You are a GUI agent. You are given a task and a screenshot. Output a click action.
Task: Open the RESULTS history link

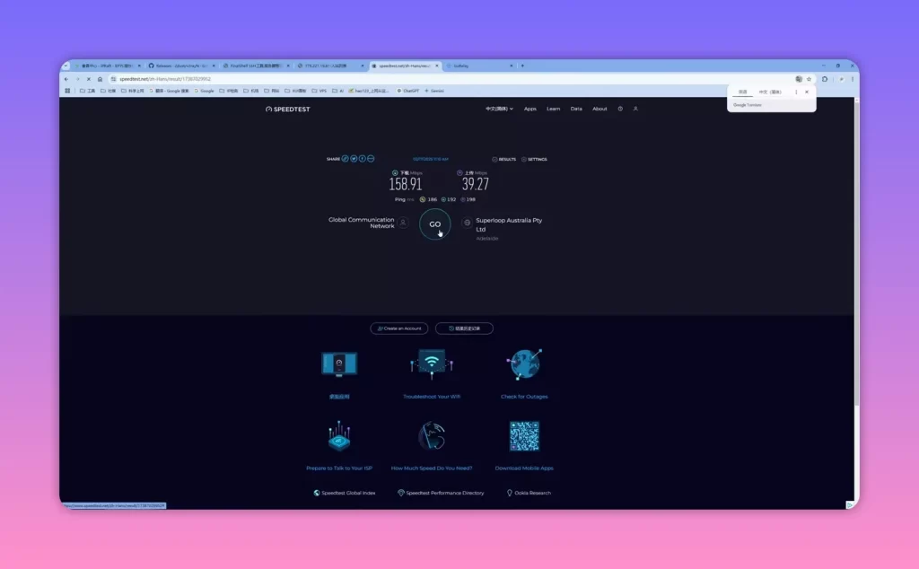pos(504,160)
